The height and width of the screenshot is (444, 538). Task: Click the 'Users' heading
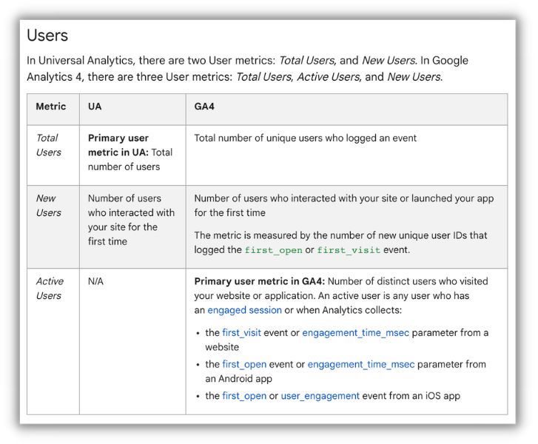47,36
